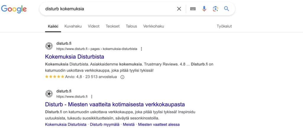The width and height of the screenshot is (303, 133).
Task: Open the Kokemuksia Disturbista result title
Action: coord(75,57)
